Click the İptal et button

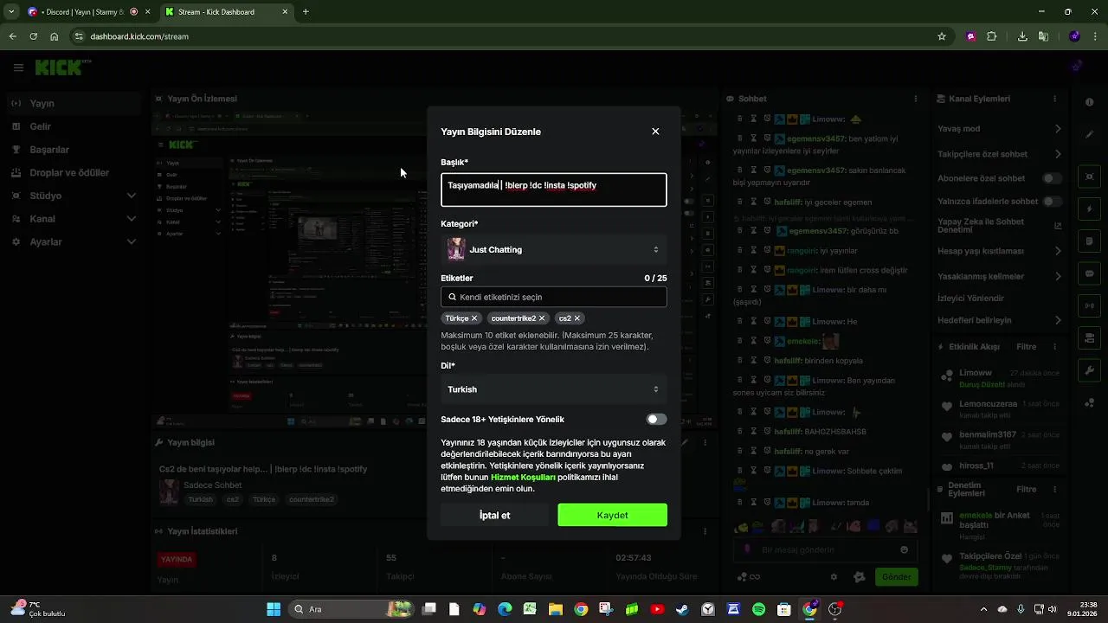494,515
